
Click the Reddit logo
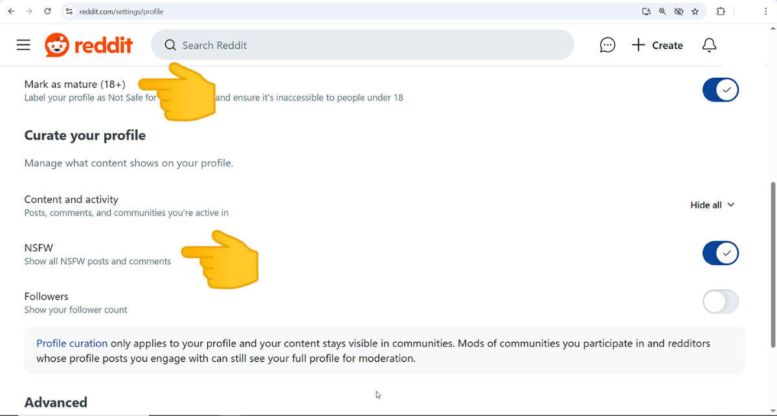[x=89, y=45]
